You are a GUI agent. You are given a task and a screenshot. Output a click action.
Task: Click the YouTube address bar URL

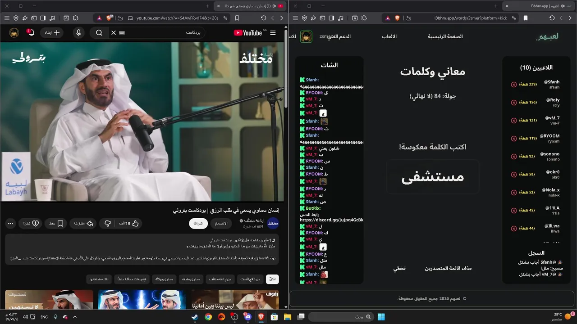tap(178, 18)
